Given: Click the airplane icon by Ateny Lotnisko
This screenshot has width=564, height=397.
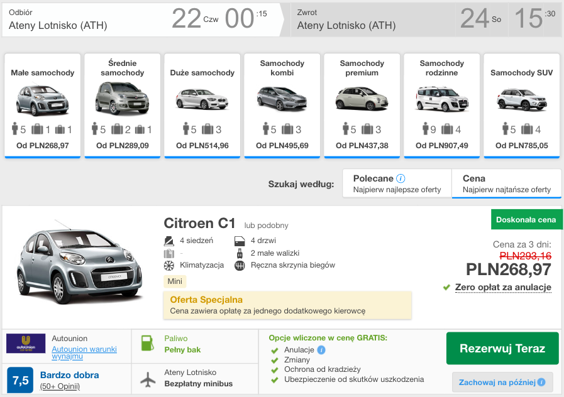Looking at the screenshot, I should [x=148, y=379].
